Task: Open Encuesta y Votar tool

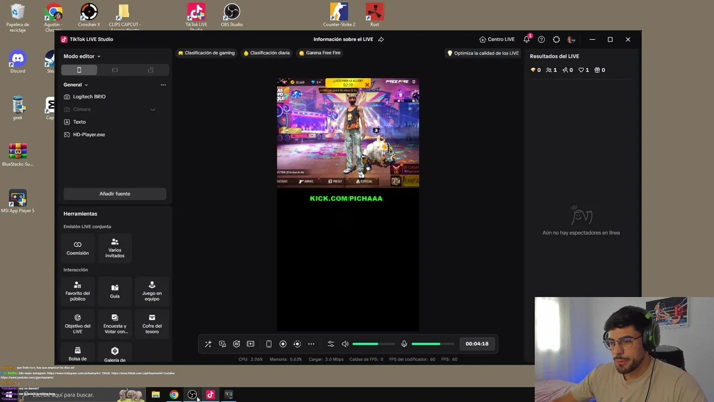Action: tap(115, 324)
